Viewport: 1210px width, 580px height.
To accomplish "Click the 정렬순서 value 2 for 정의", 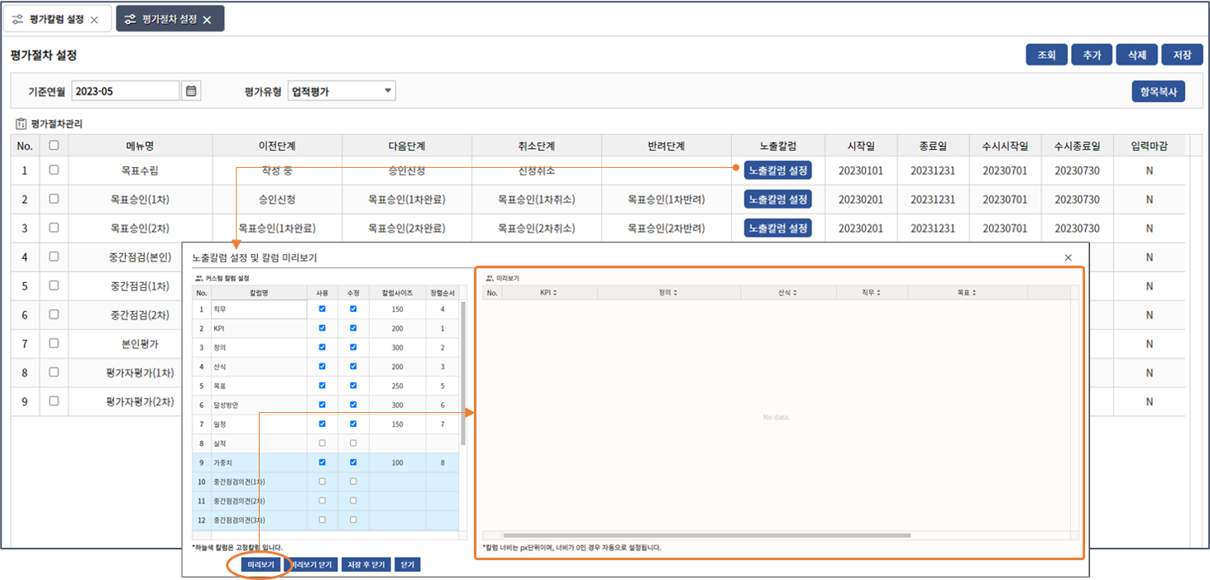I will (442, 348).
